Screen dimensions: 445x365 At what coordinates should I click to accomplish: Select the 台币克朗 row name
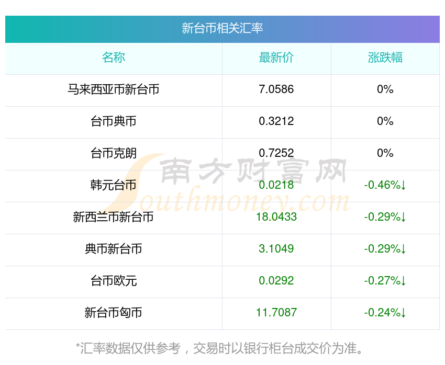click(114, 153)
